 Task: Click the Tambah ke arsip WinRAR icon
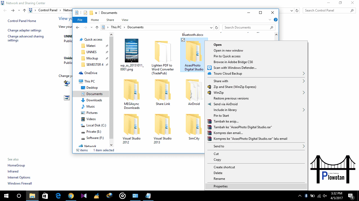(209, 121)
